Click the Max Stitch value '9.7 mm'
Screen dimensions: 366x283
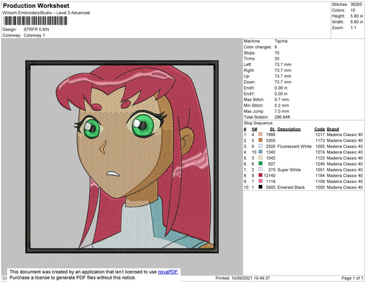pos(282,99)
